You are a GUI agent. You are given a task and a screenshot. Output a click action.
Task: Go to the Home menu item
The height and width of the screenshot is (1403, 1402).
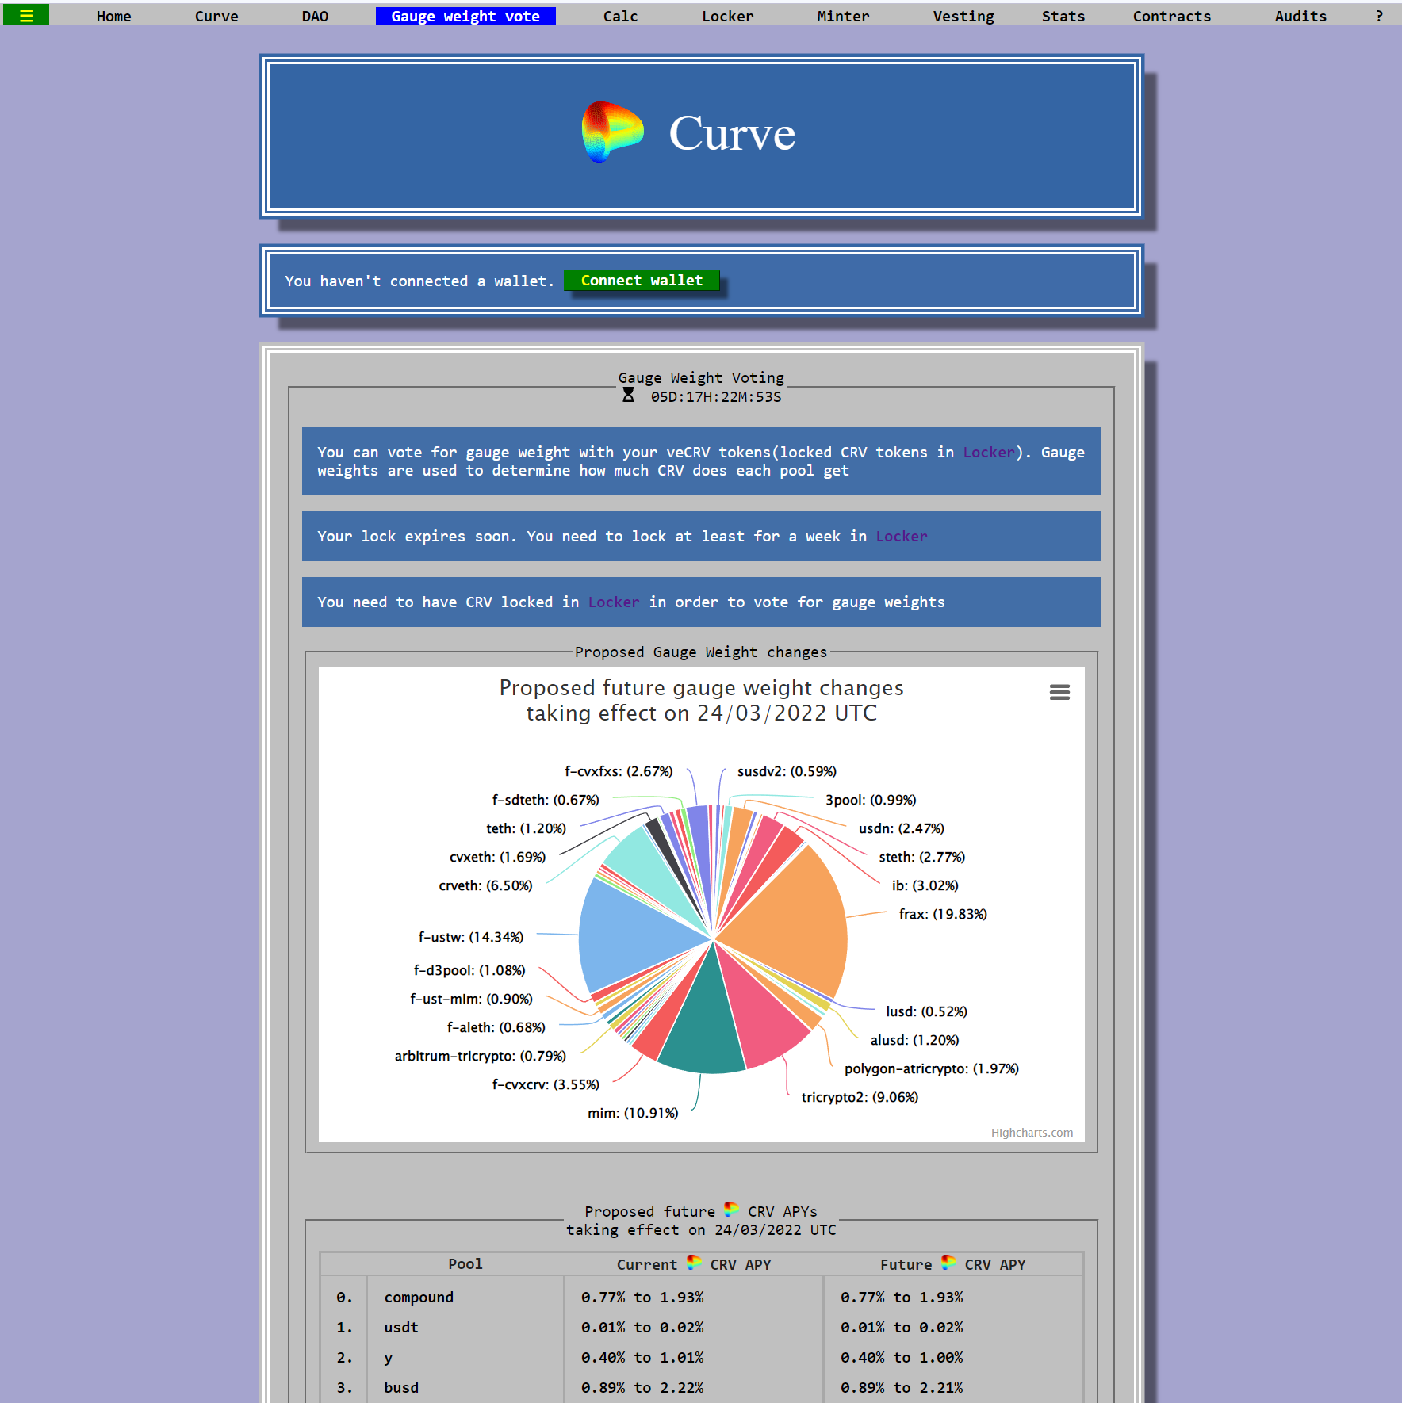[x=114, y=16]
